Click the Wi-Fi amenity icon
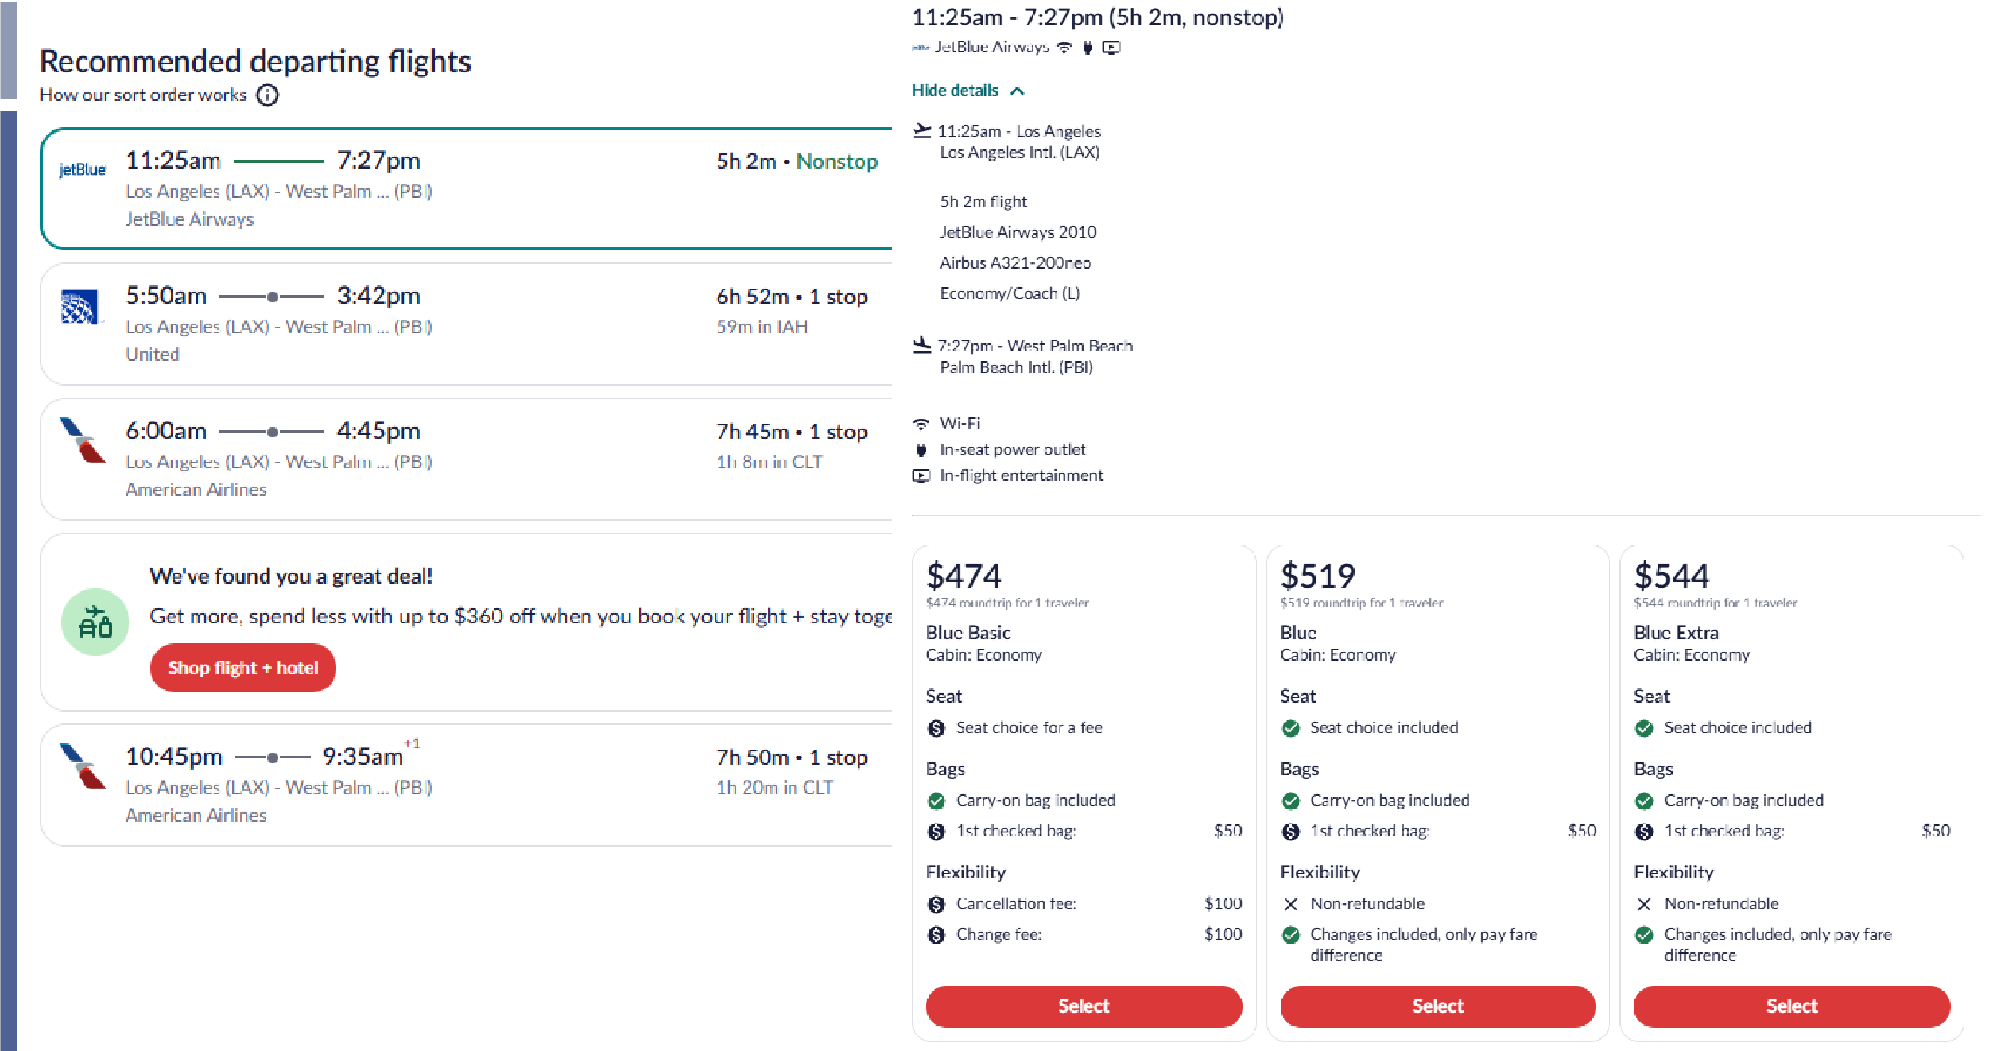 click(x=922, y=422)
